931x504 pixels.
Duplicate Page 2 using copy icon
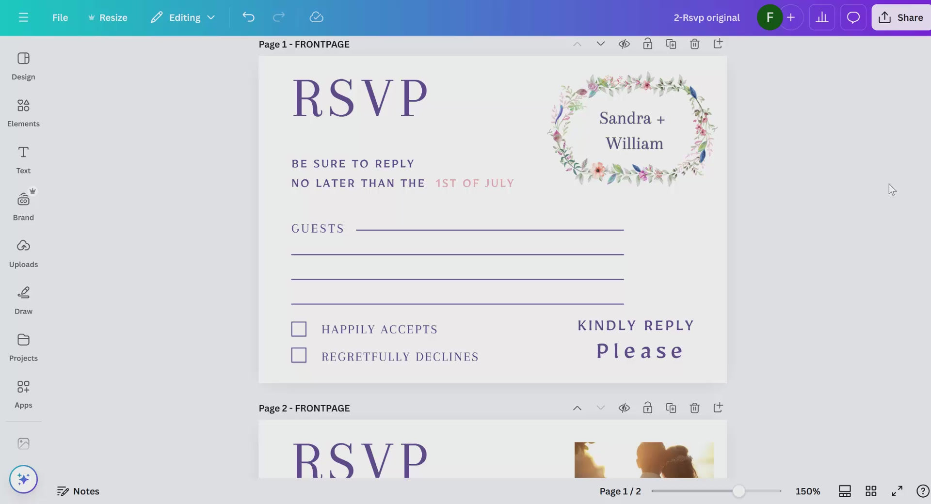[671, 408]
